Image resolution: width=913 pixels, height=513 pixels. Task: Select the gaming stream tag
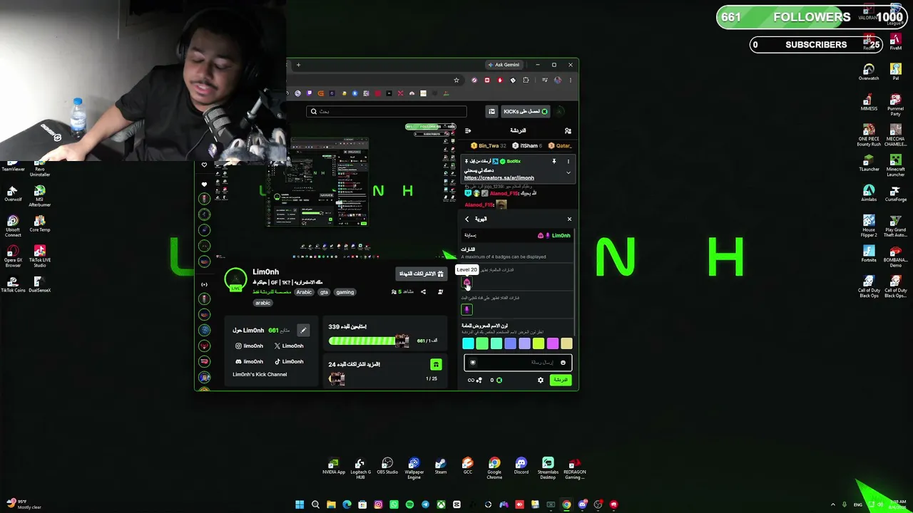(x=345, y=292)
